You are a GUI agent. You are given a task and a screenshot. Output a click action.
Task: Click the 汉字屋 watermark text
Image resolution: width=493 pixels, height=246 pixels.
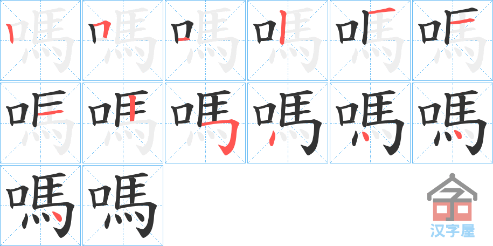(x=452, y=230)
